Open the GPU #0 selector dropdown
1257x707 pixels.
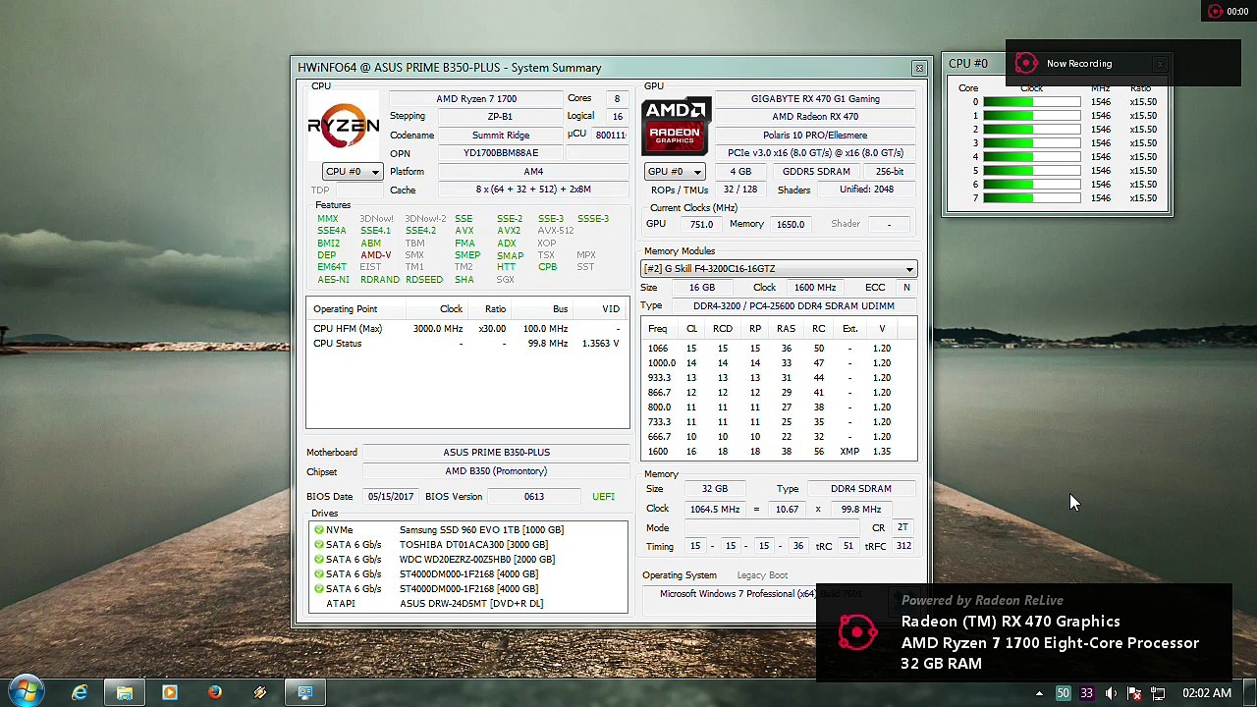coord(675,172)
